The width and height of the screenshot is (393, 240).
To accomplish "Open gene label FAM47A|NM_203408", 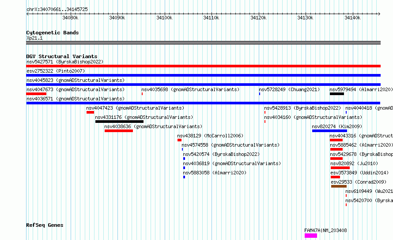I will point(325,230).
